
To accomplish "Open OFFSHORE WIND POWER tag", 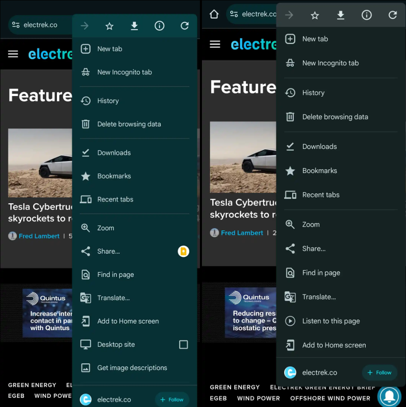I will (x=330, y=398).
